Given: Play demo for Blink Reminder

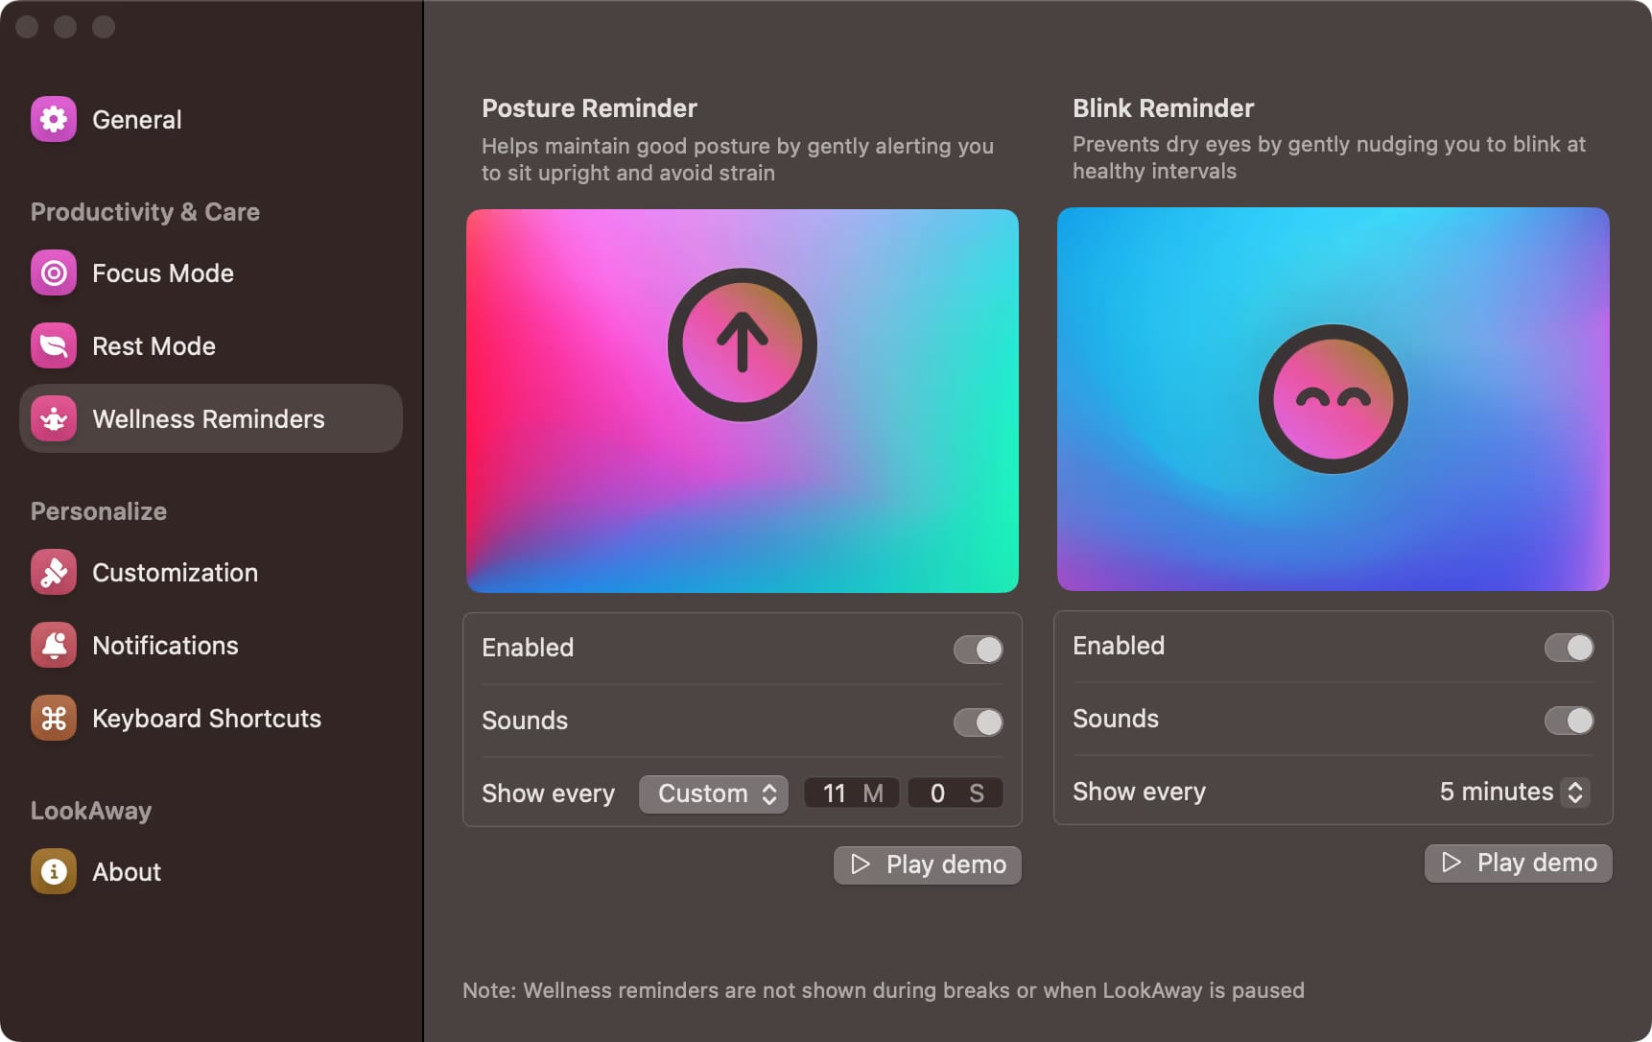Looking at the screenshot, I should [1518, 864].
